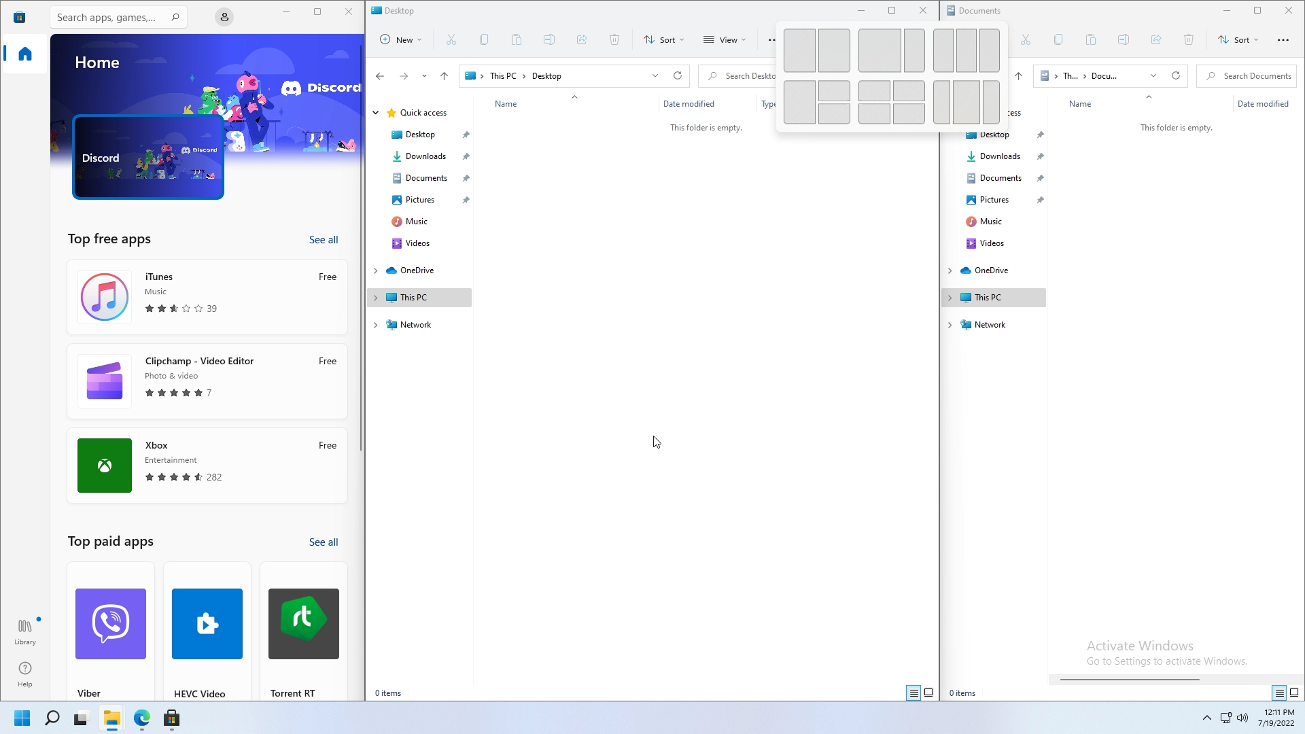Screen dimensions: 1305x734
Task: Open Viber paid app tile
Action: 111,631
